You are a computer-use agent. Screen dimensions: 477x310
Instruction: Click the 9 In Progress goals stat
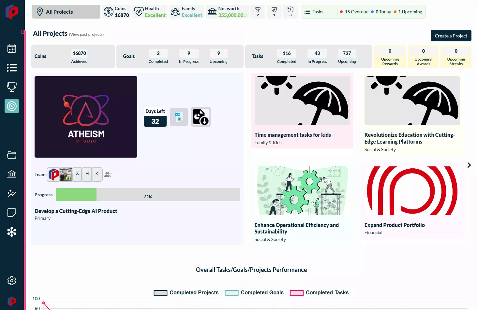click(189, 57)
